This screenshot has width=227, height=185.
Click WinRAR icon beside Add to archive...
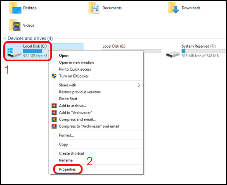pyautogui.click(x=54, y=106)
